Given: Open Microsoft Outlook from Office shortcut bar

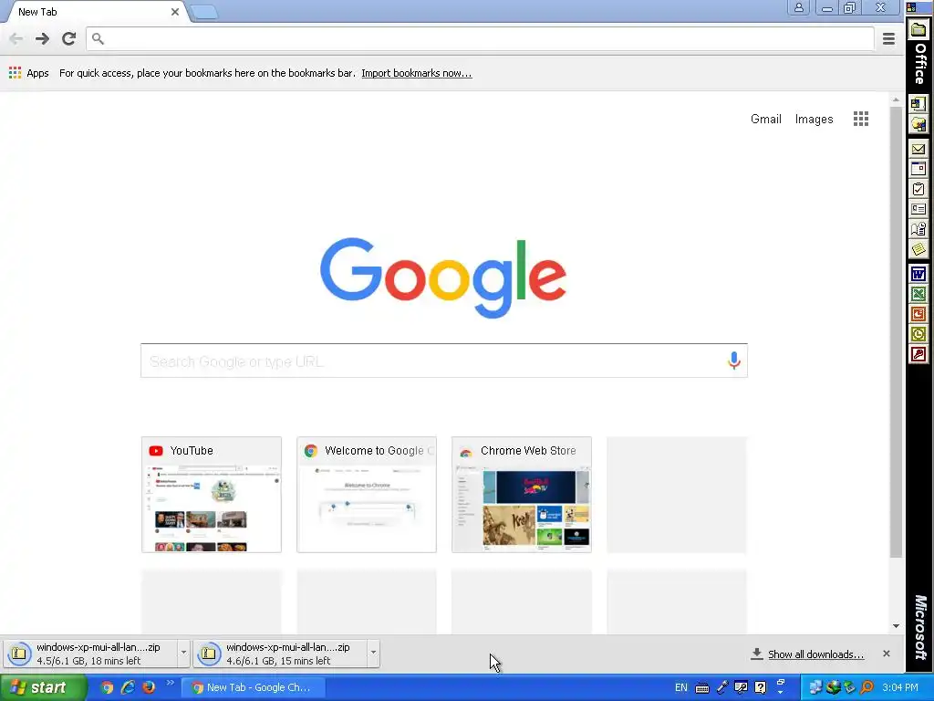Looking at the screenshot, I should point(918,334).
